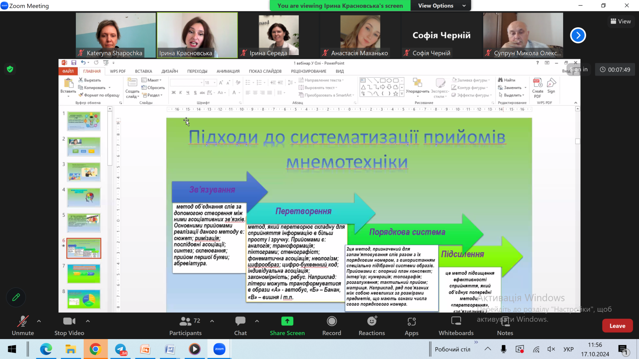Start recording with Record button
639x359 pixels.
pos(332,326)
